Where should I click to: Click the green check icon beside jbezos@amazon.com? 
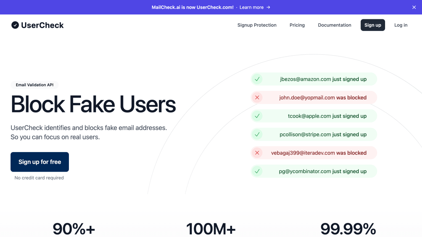tap(257, 79)
